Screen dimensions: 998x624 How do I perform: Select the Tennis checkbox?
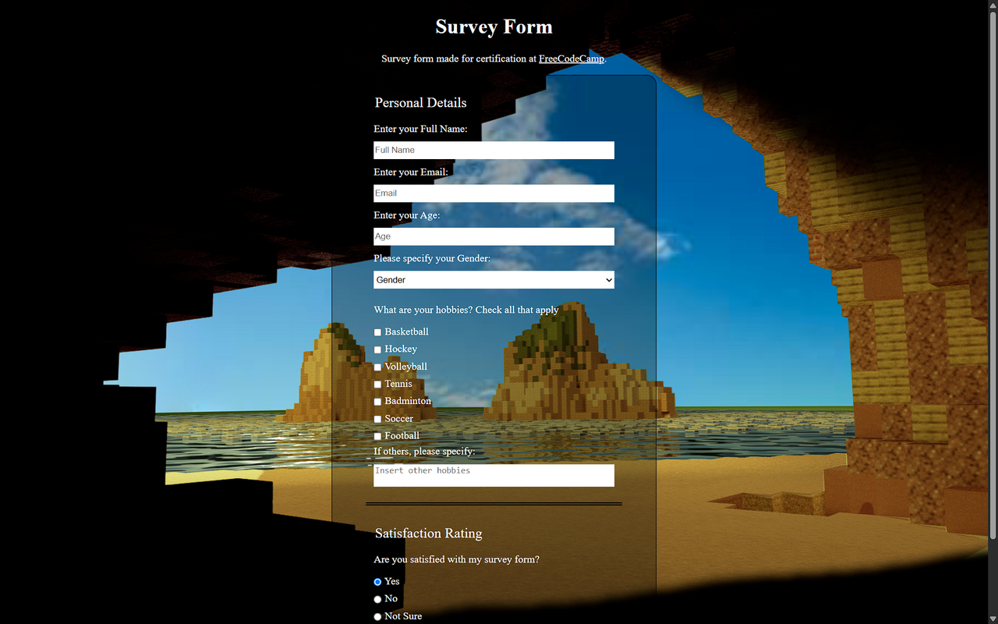coord(377,385)
